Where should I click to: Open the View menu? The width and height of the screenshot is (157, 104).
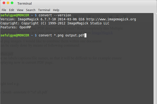point(20,10)
